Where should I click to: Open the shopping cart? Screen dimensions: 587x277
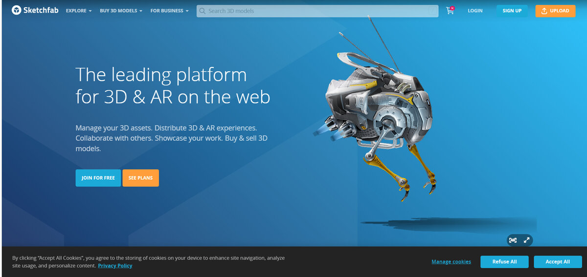[450, 10]
